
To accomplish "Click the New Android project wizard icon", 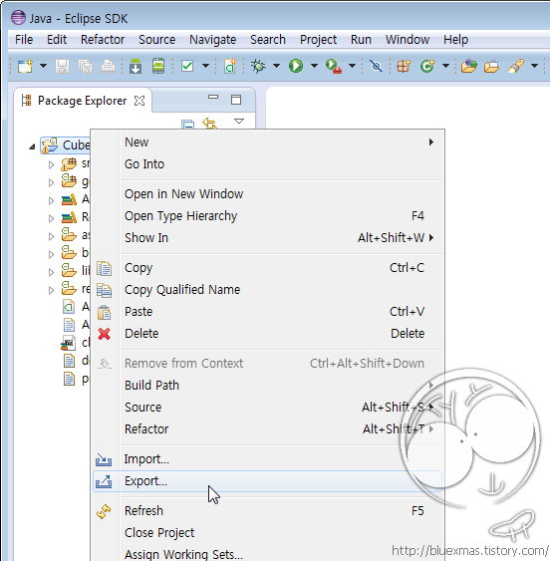I will point(230,66).
